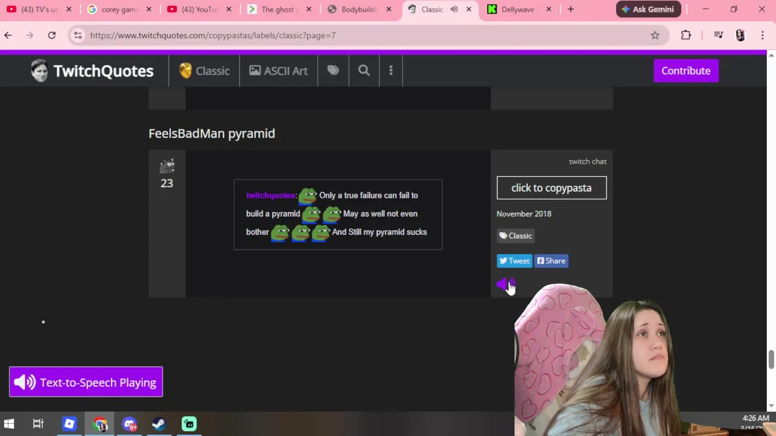Screen dimensions: 776x436
Task: Click the twitchquotes username in chat box
Action: pyautogui.click(x=270, y=196)
